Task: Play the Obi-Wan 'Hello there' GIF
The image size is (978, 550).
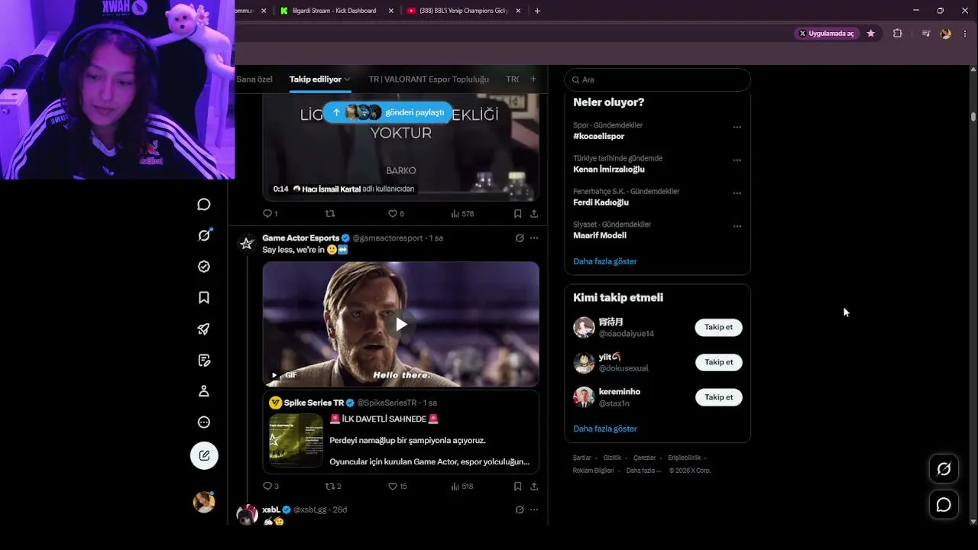Action: point(401,324)
